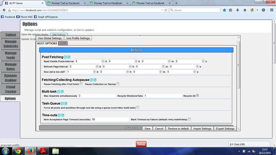The image size is (276, 155).
Task: Click the first help icon beside Post Fetching
Action: click(x=65, y=57)
